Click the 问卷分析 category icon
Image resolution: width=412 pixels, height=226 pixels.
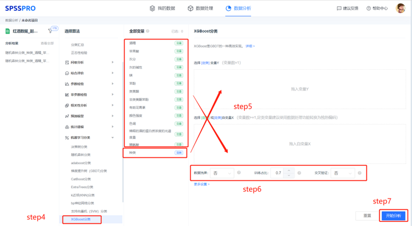click(67, 62)
